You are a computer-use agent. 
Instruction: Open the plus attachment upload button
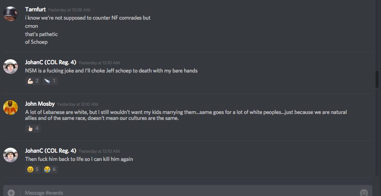pyautogui.click(x=11, y=193)
